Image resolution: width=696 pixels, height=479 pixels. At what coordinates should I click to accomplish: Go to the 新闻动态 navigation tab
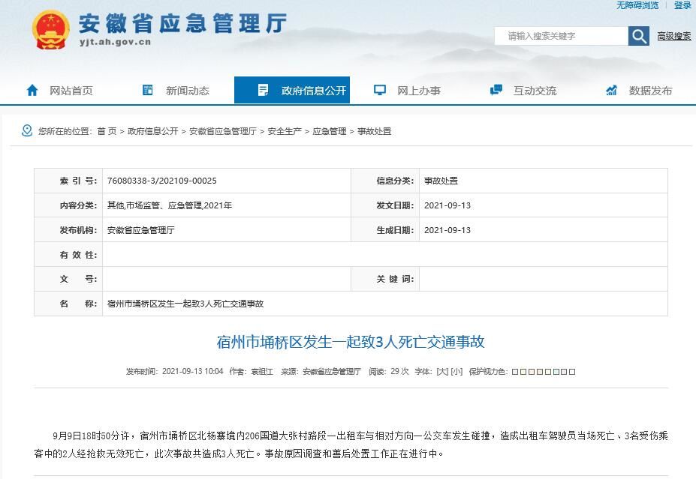pyautogui.click(x=188, y=91)
